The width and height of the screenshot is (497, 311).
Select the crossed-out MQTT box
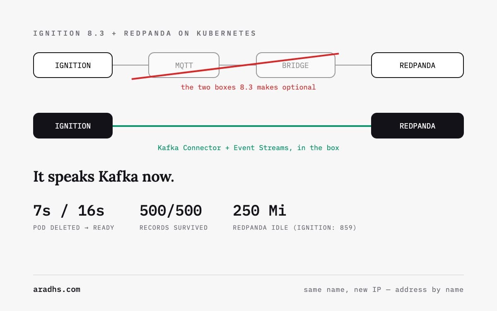coord(184,65)
